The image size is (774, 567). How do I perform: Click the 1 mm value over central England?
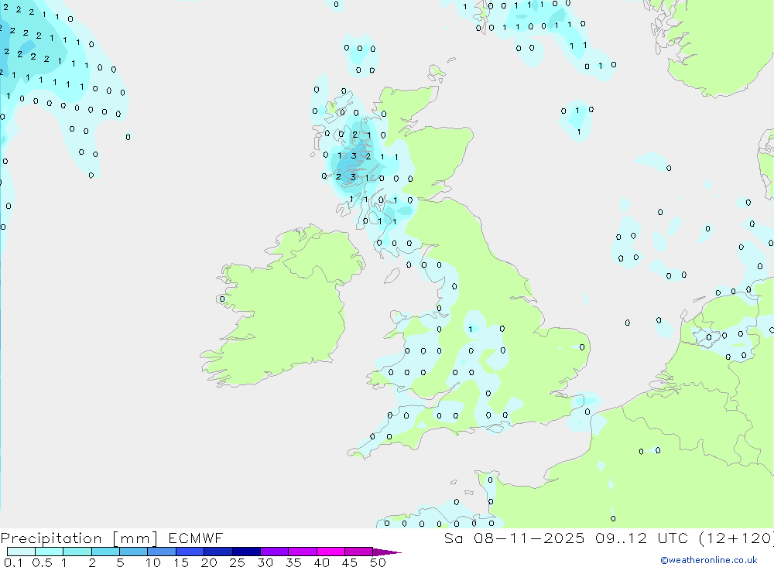(471, 329)
